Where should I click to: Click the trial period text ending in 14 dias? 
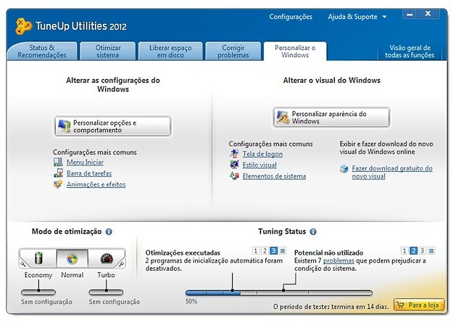coord(331,306)
